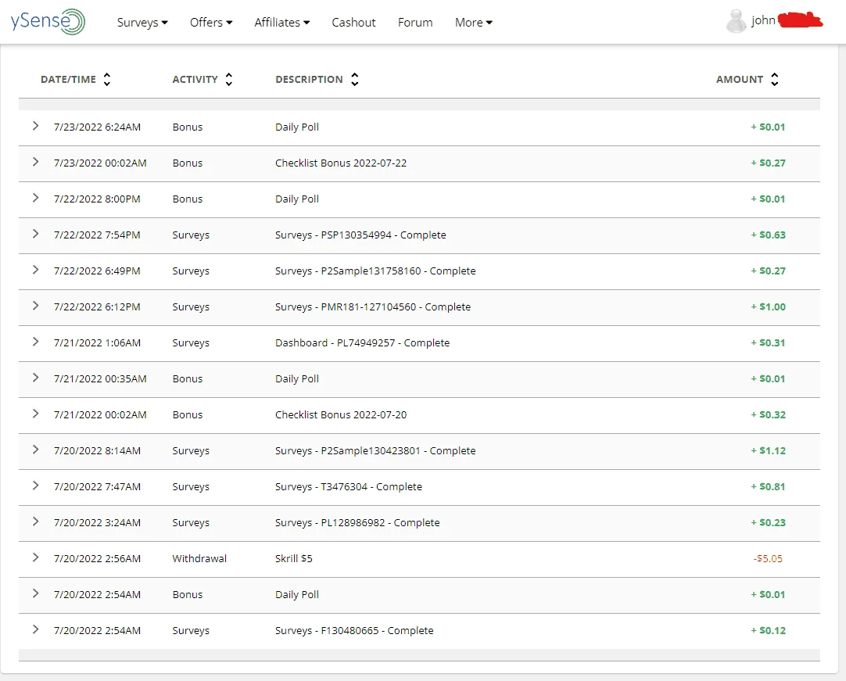Expand the Checklist Bonus 2022-07-20 row

pyautogui.click(x=36, y=414)
